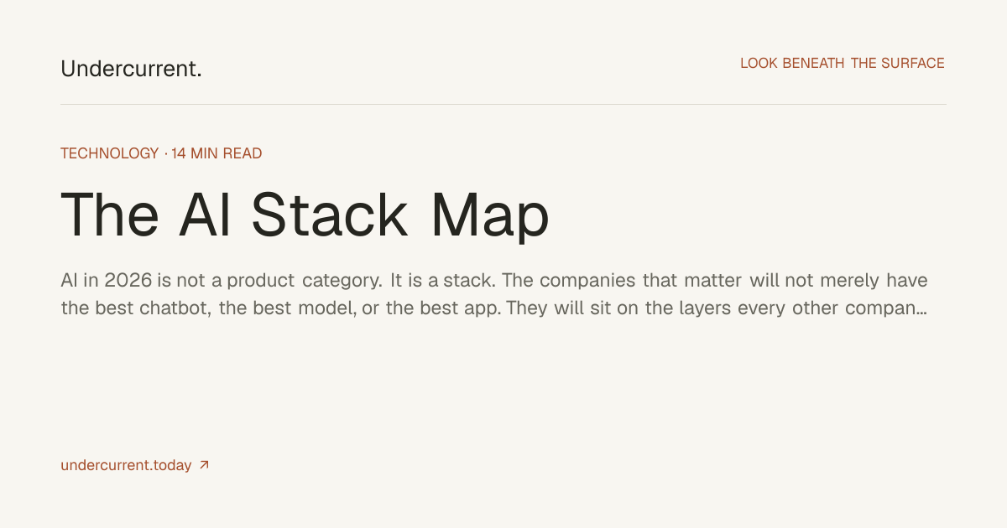The height and width of the screenshot is (528, 1007).
Task: Open the undercurrent.today link
Action: coord(126,465)
